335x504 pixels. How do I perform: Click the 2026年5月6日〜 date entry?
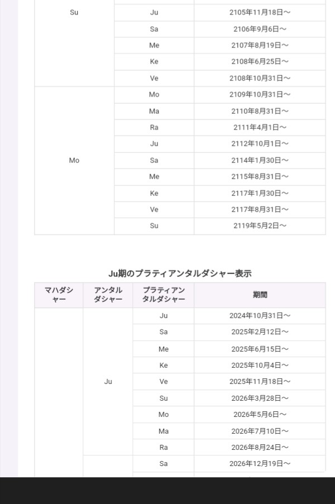click(x=260, y=415)
